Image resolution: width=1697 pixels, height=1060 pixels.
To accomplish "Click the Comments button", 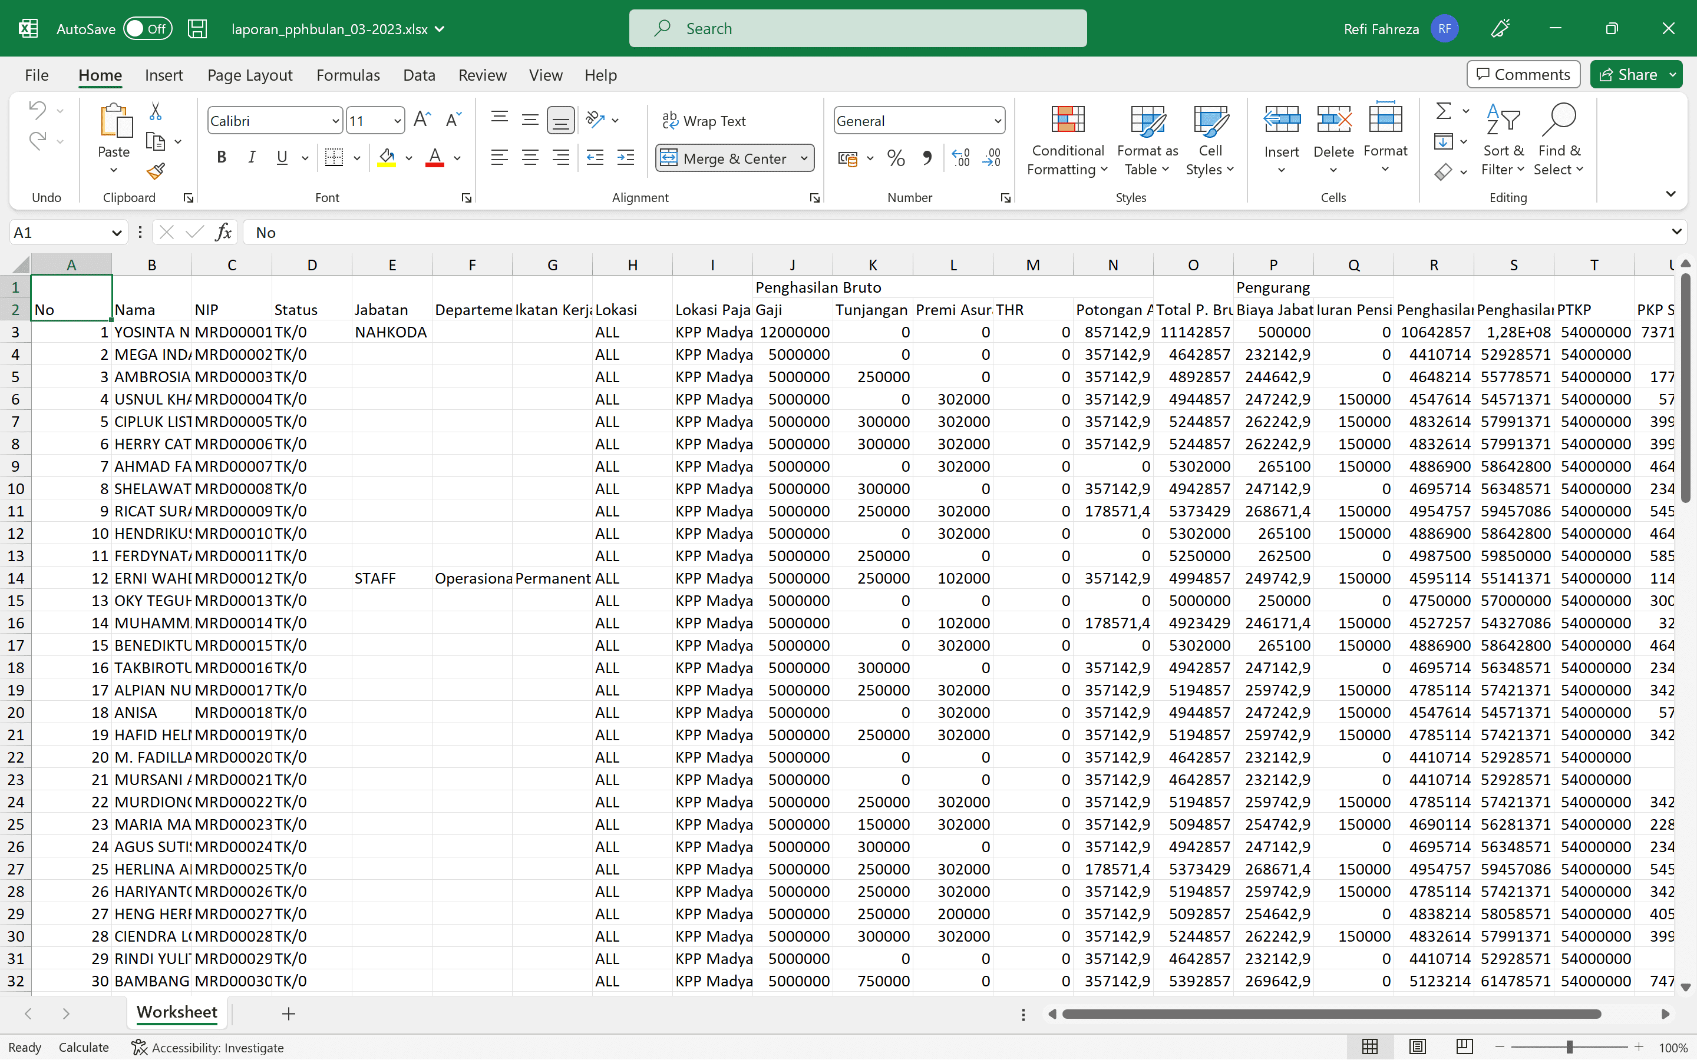I will pos(1523,74).
